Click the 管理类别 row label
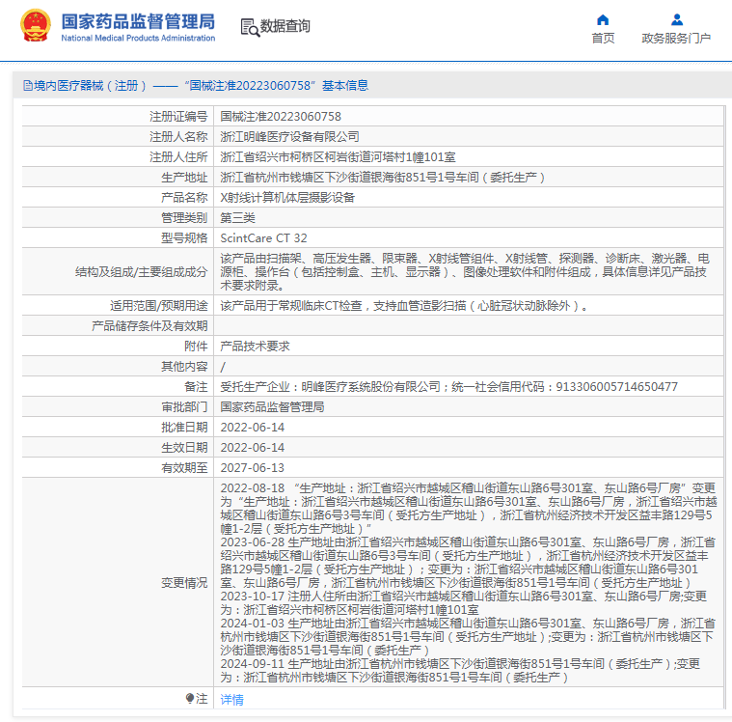Viewport: 732px width, 722px height. pos(184,218)
